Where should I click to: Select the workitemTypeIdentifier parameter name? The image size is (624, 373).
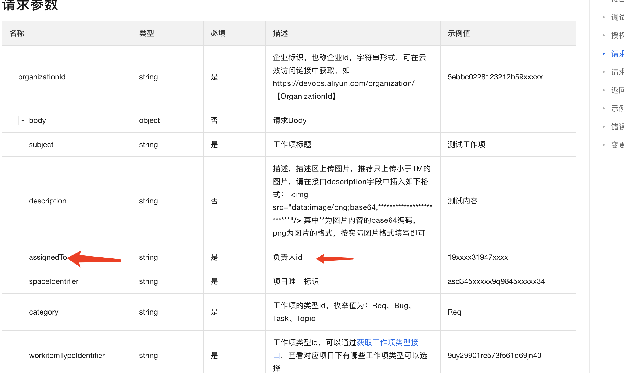tap(67, 356)
